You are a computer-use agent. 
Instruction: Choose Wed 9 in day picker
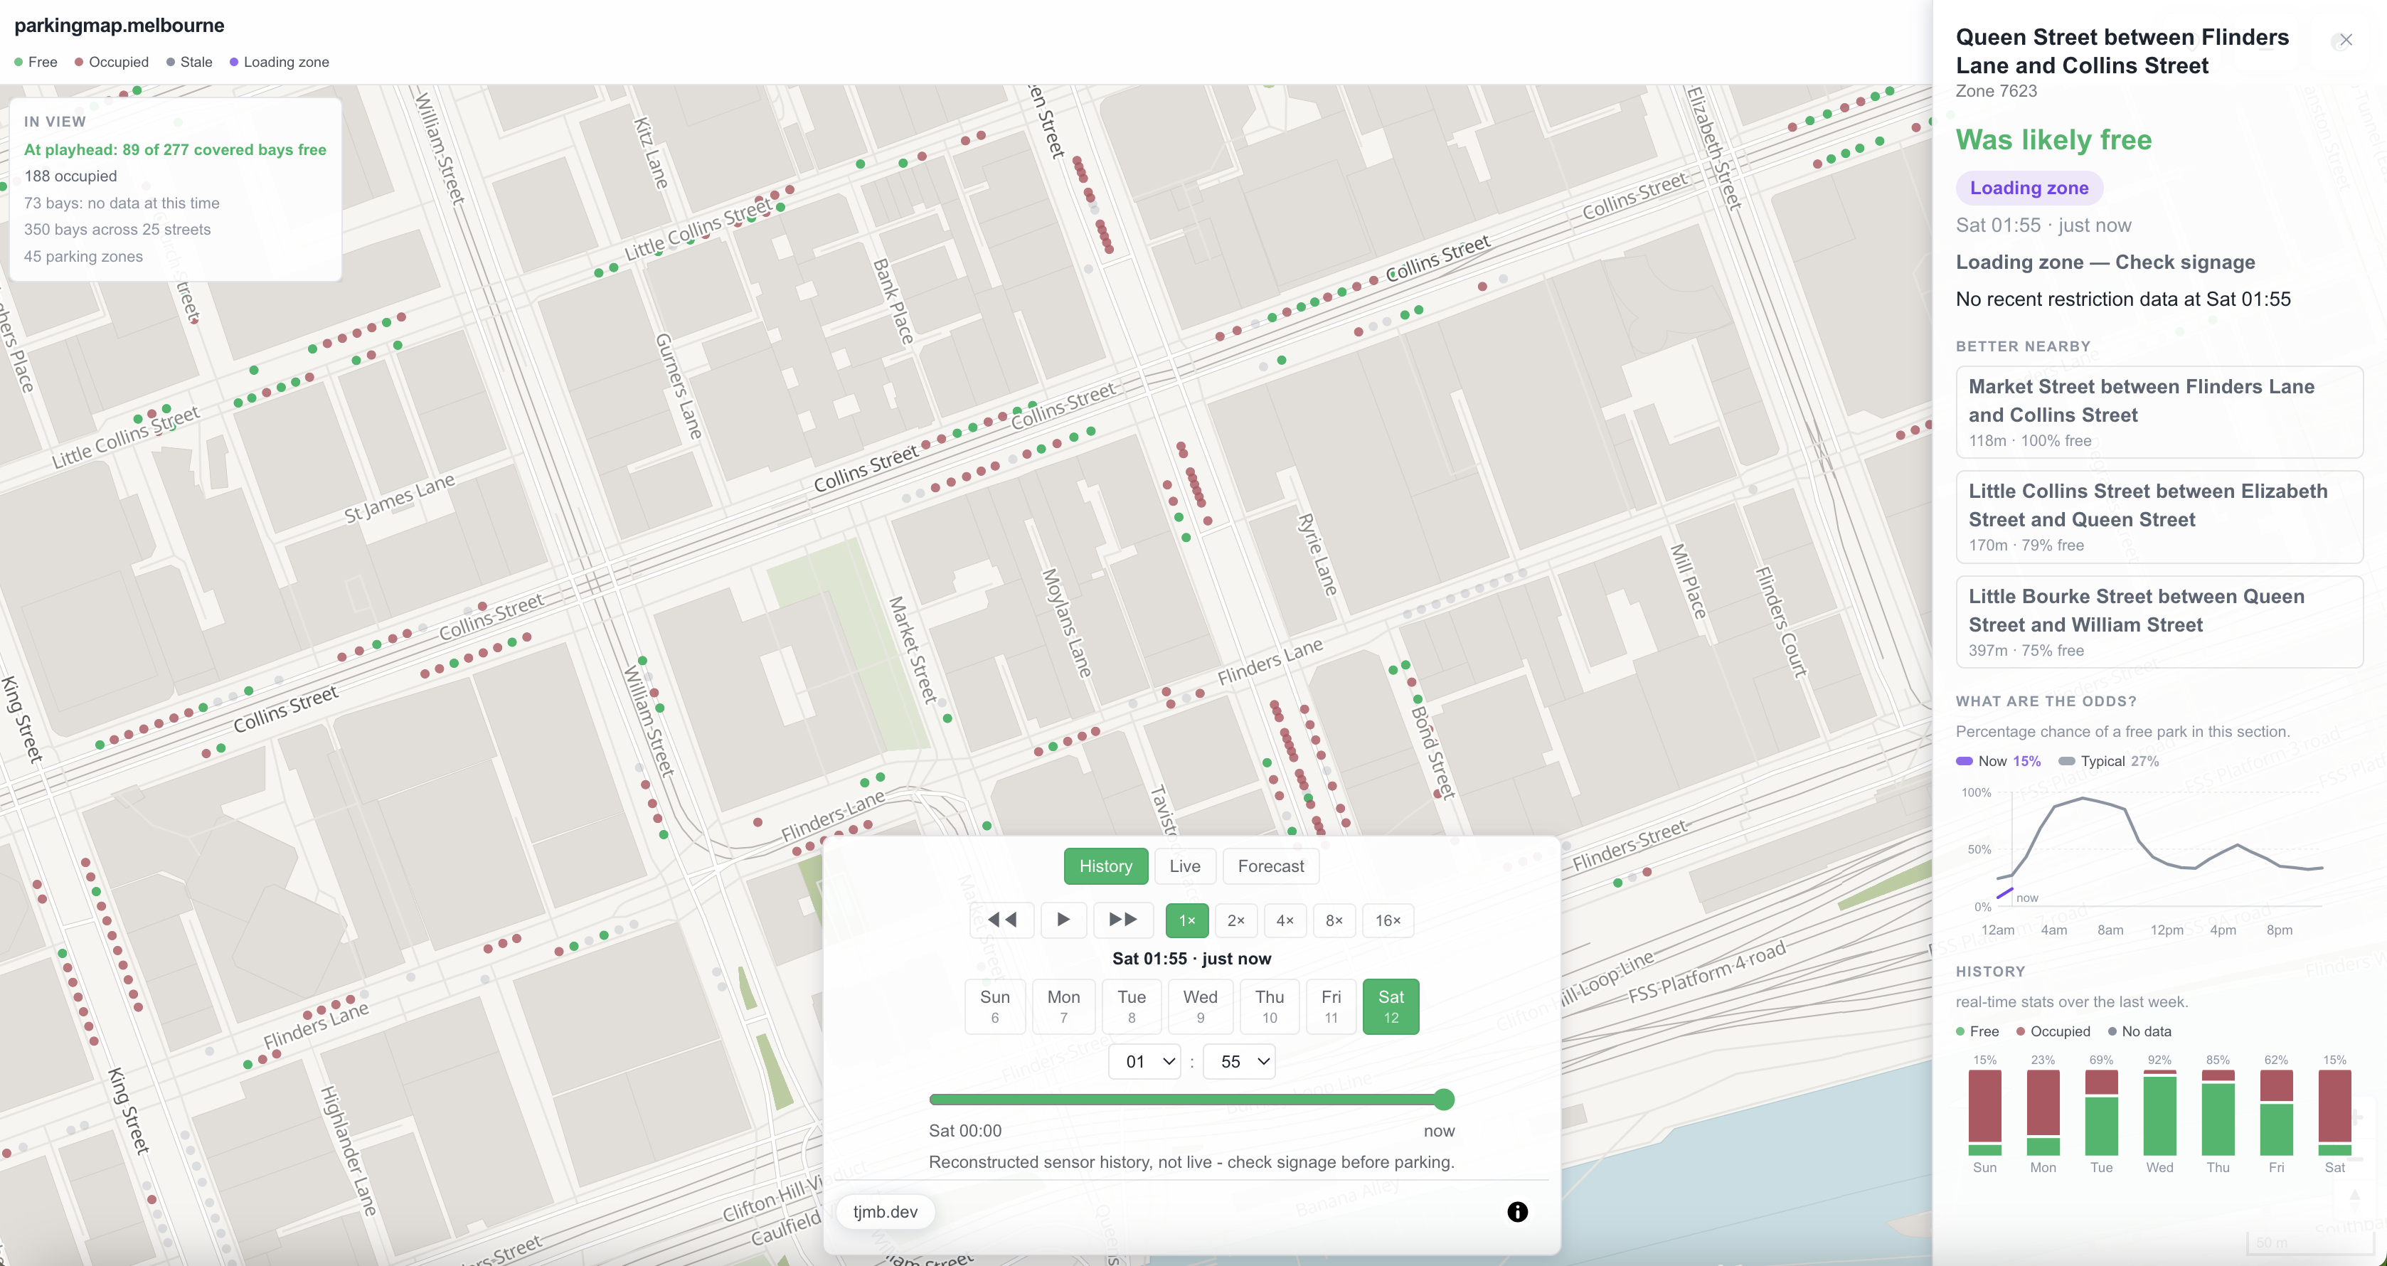tap(1200, 1006)
